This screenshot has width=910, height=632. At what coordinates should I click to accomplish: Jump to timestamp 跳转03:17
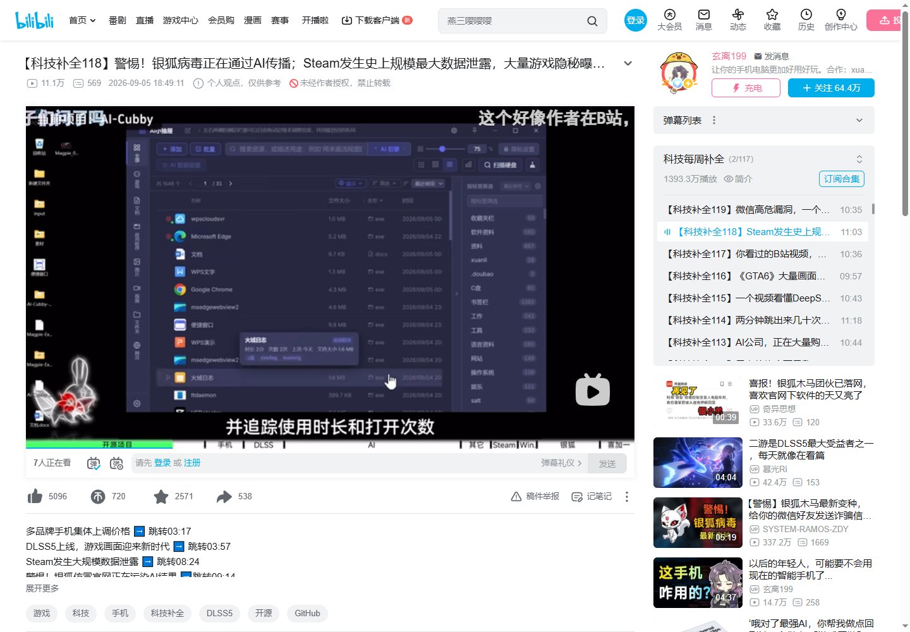pos(169,532)
